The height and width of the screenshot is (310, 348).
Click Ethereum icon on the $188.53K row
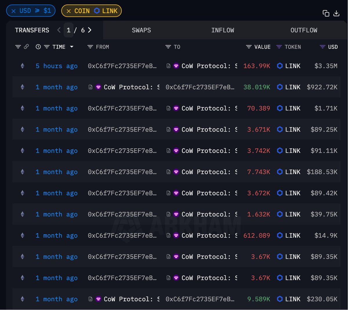22,172
